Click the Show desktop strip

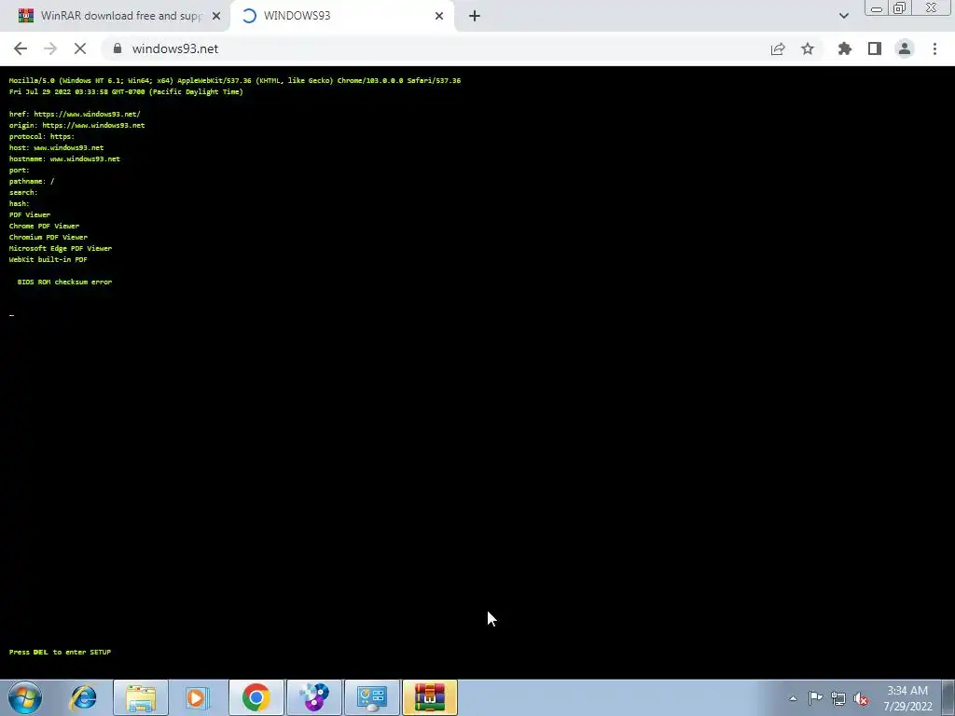[948, 697]
